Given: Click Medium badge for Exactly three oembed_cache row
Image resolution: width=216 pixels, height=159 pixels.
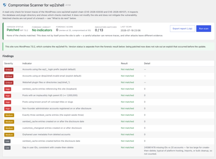Looking at the screenshot, I should [x=9, y=115].
